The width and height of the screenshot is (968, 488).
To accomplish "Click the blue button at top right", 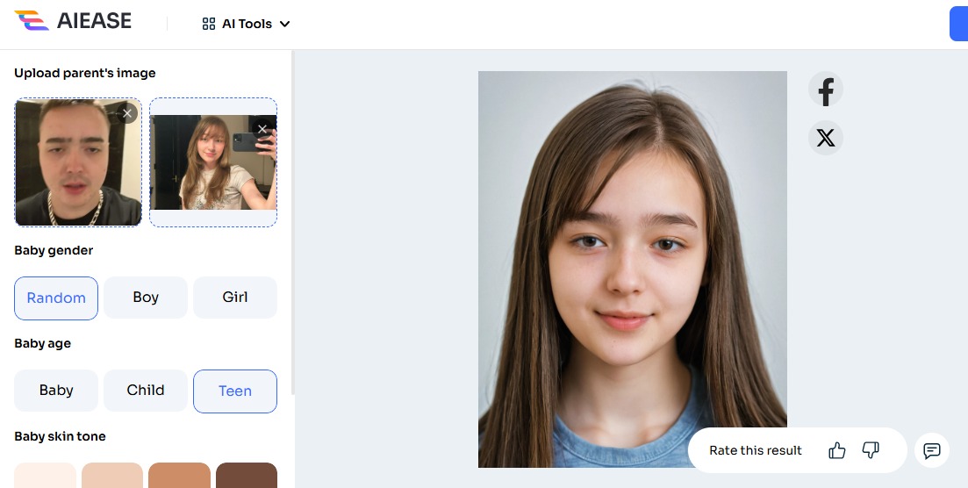I will coord(958,24).
